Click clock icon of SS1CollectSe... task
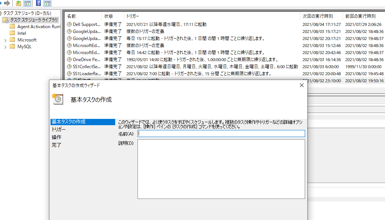The width and height of the screenshot is (385, 220). 69,67
